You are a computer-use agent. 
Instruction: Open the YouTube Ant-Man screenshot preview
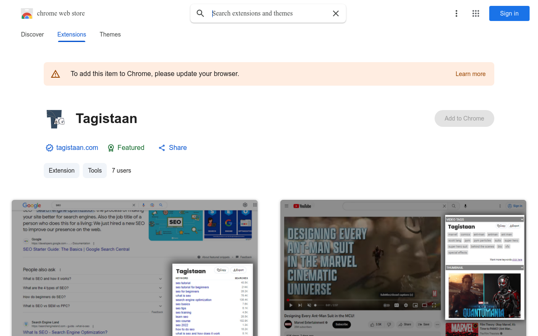pos(403,268)
